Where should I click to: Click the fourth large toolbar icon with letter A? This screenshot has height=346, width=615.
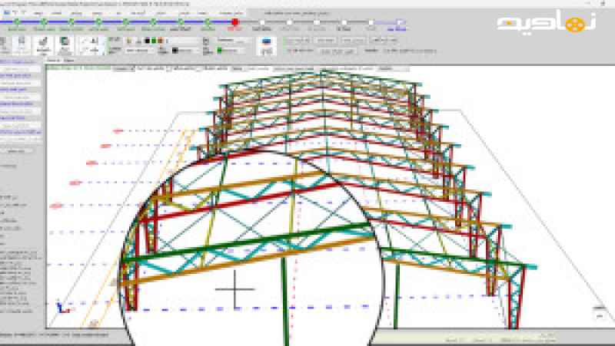(x=91, y=44)
